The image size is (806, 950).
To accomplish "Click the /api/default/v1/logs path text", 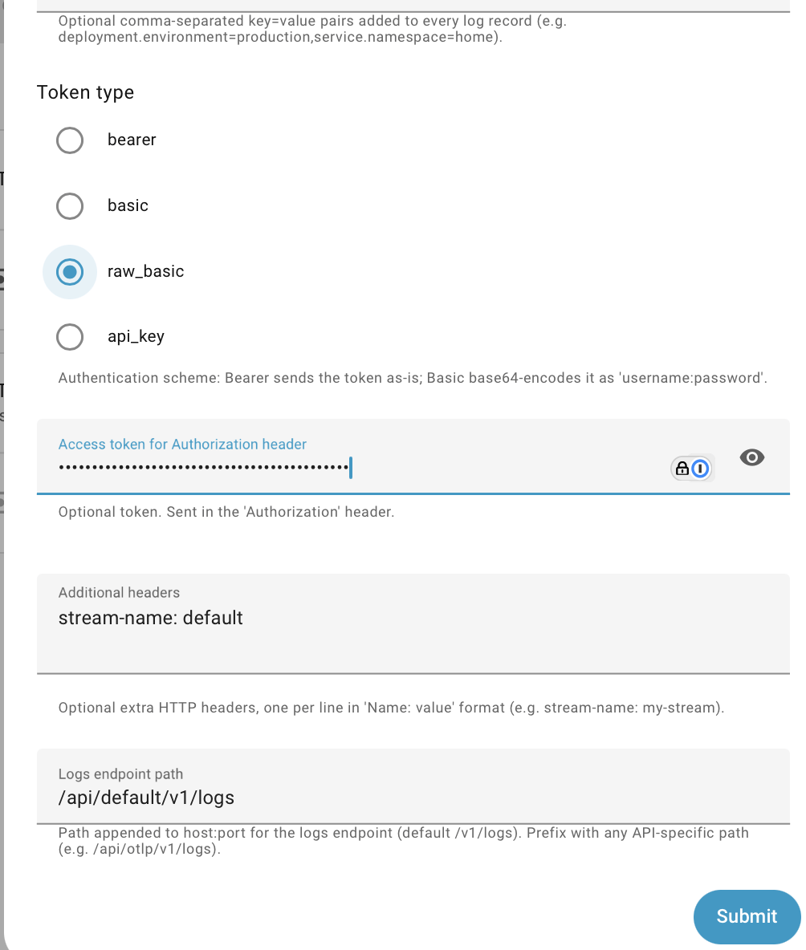I will tap(146, 797).
